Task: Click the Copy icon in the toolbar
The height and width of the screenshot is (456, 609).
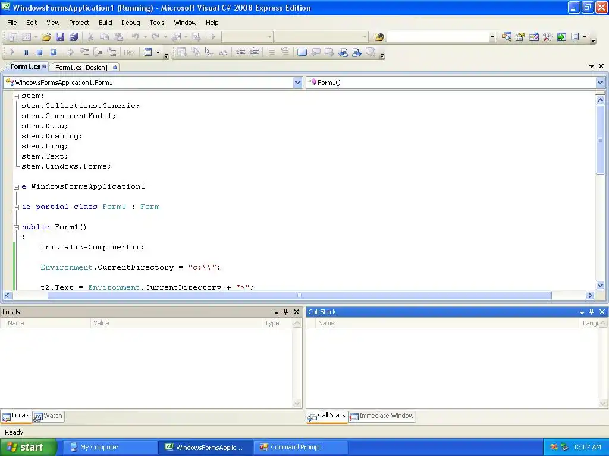Action: click(x=104, y=37)
